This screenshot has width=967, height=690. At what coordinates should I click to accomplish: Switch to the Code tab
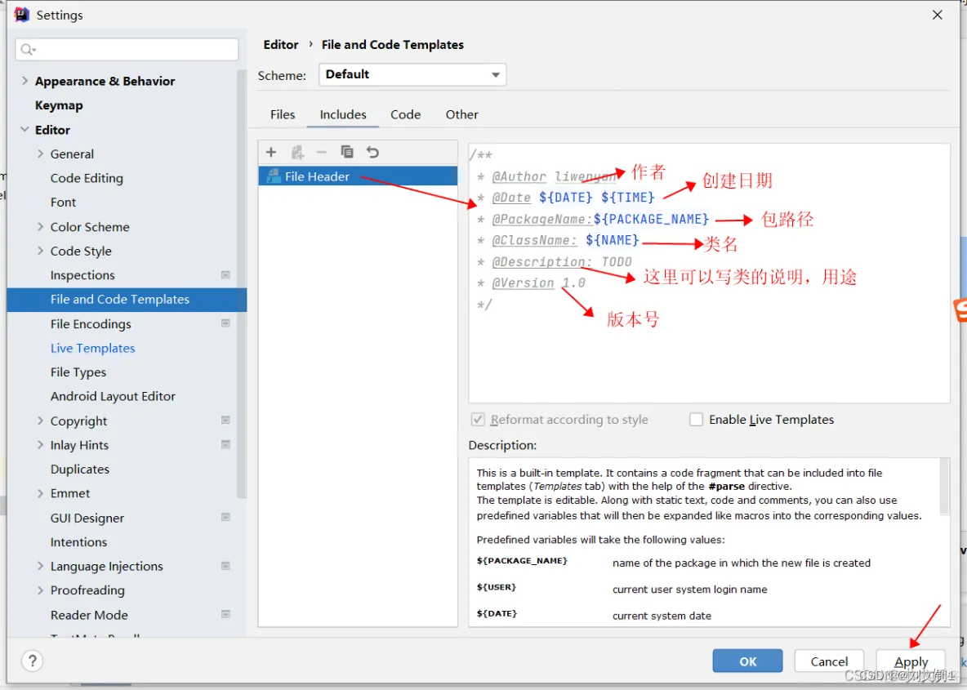click(x=405, y=114)
